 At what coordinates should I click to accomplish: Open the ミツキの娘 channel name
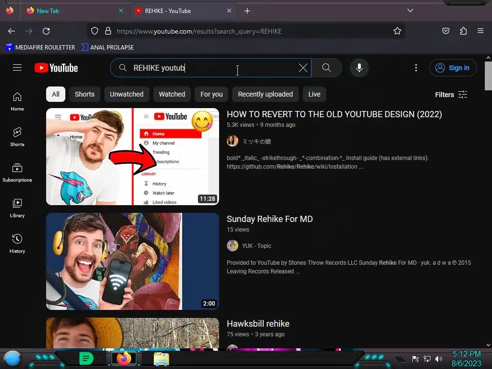[257, 142]
